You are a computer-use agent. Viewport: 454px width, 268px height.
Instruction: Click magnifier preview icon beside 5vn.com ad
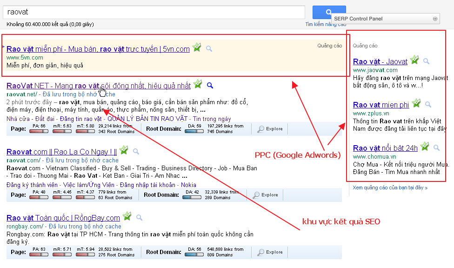pos(209,49)
